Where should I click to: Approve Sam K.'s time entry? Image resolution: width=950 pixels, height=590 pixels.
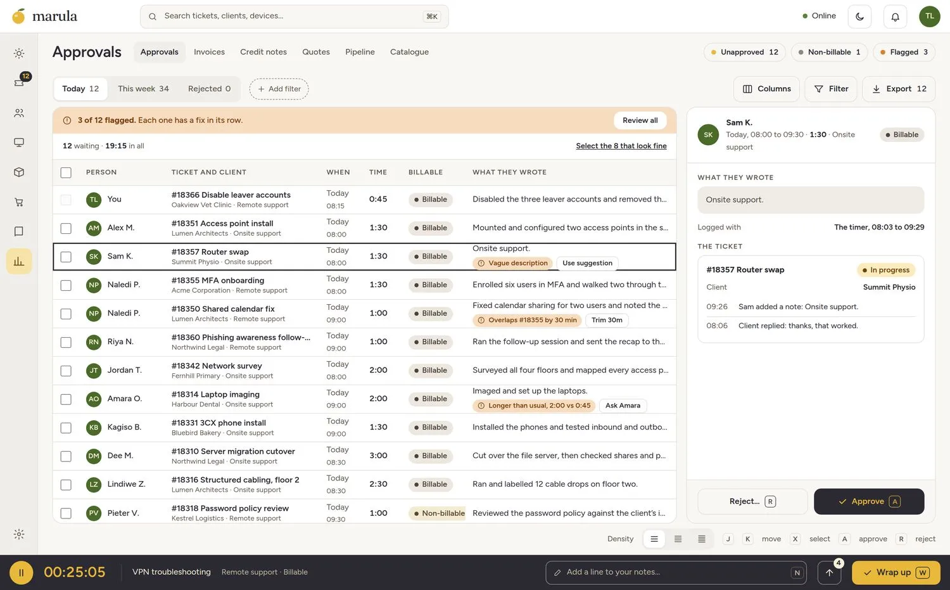pyautogui.click(x=869, y=501)
